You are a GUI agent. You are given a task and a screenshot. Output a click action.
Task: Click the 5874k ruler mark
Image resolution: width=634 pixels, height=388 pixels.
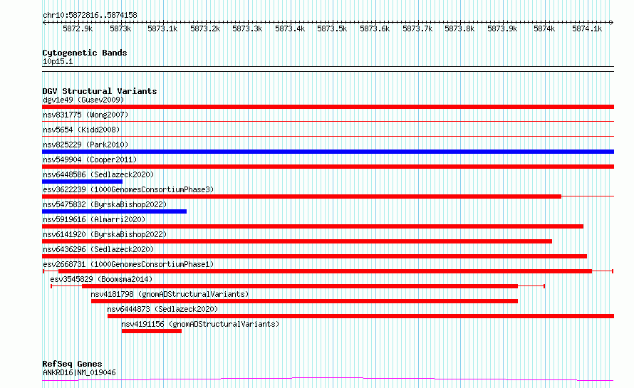[x=544, y=28]
